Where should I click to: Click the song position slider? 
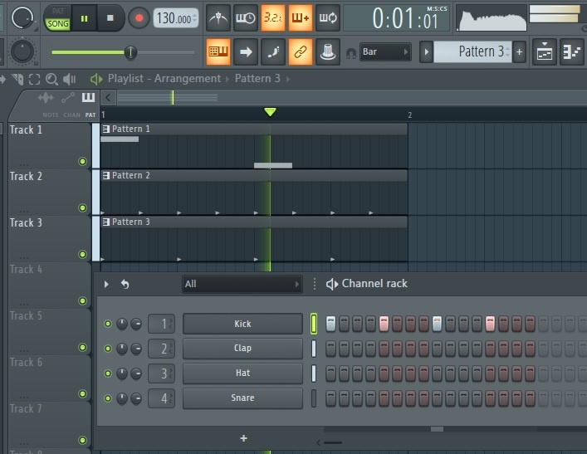pos(123,52)
